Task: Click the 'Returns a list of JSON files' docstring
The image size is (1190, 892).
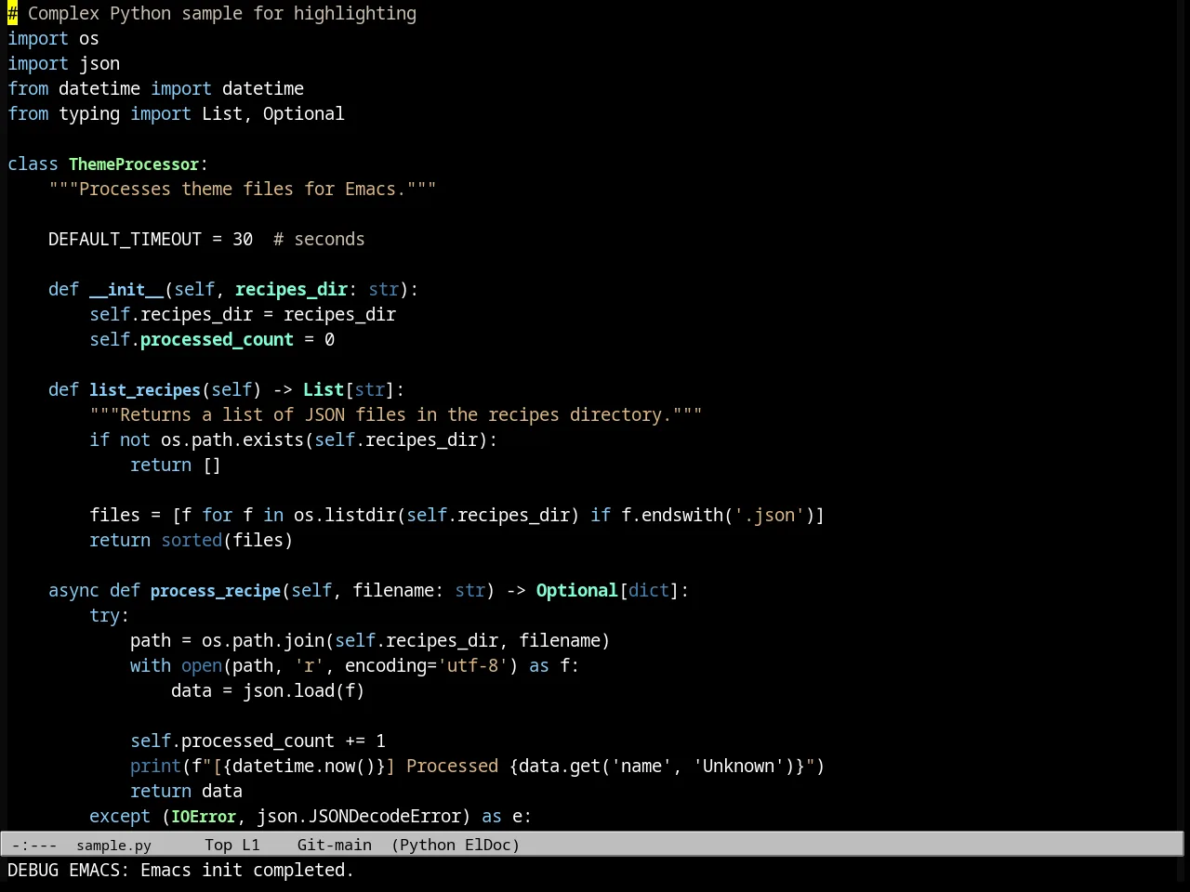Action: tap(396, 414)
